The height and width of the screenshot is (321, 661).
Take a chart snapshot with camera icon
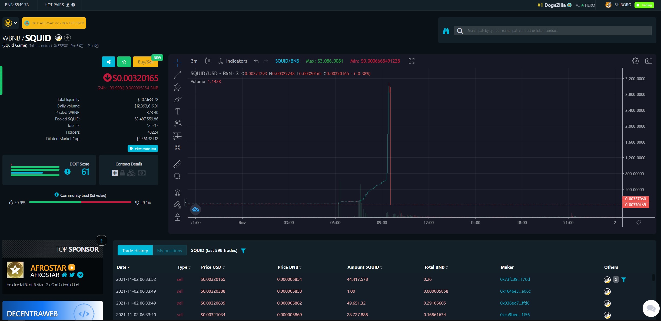point(649,61)
